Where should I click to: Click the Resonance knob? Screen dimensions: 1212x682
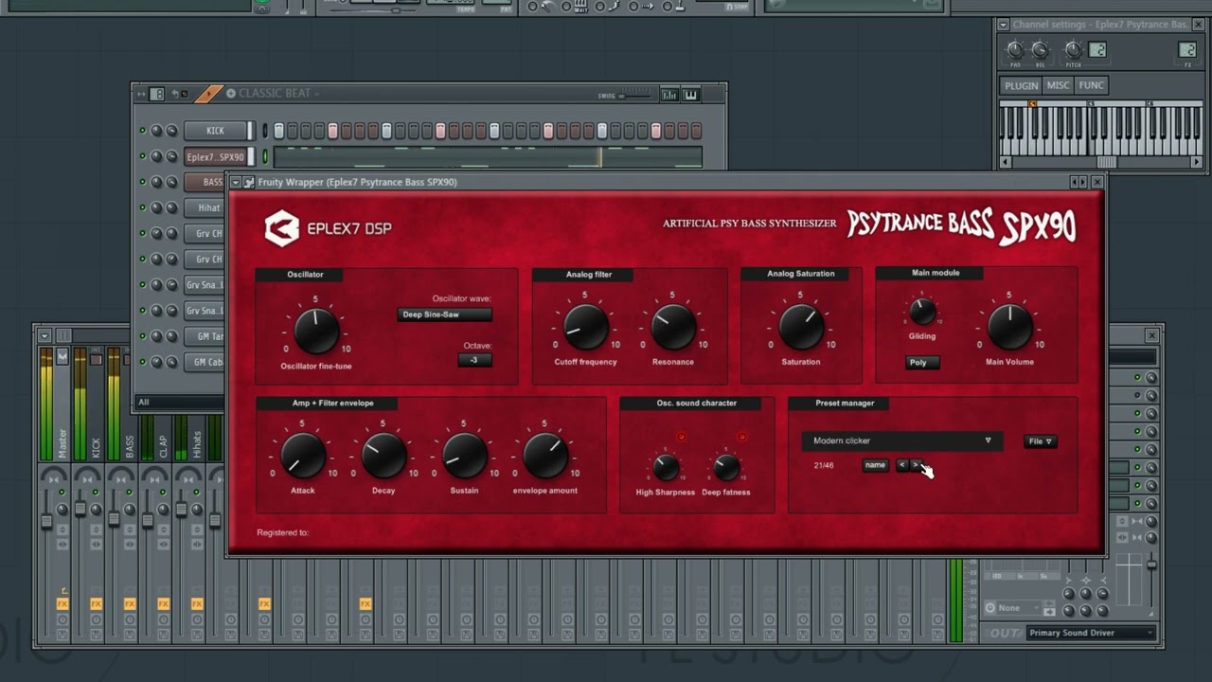click(x=673, y=327)
